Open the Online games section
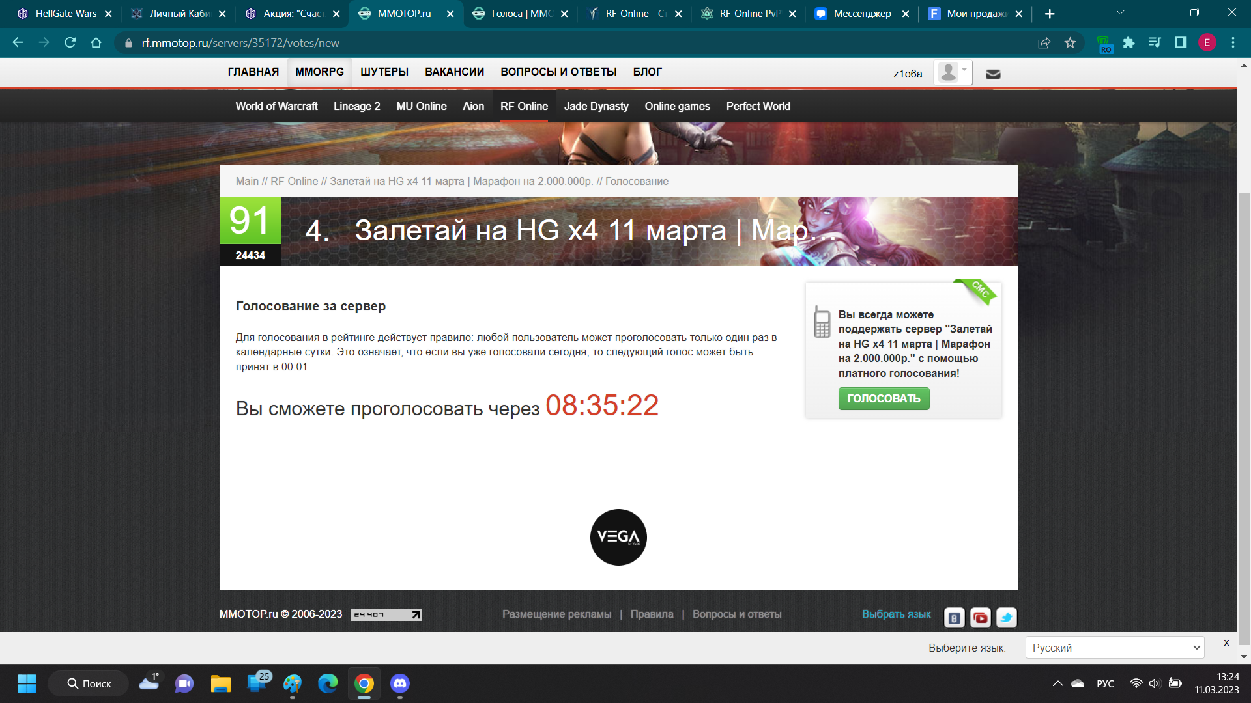1251x703 pixels. 677,106
